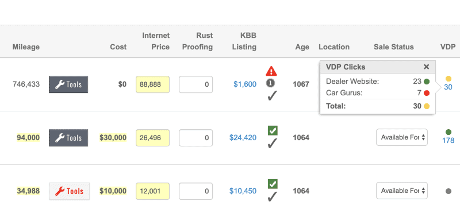Viewport: 460px width, 217px height.
Task: Sort by the Sale Status column header
Action: point(394,47)
